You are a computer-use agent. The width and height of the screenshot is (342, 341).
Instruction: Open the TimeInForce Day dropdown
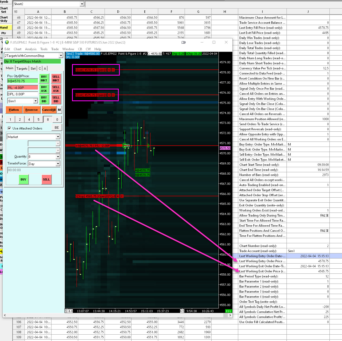pos(58,164)
